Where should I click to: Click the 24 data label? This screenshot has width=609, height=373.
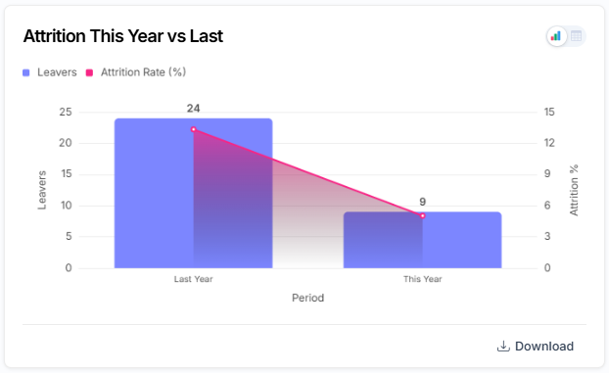194,109
